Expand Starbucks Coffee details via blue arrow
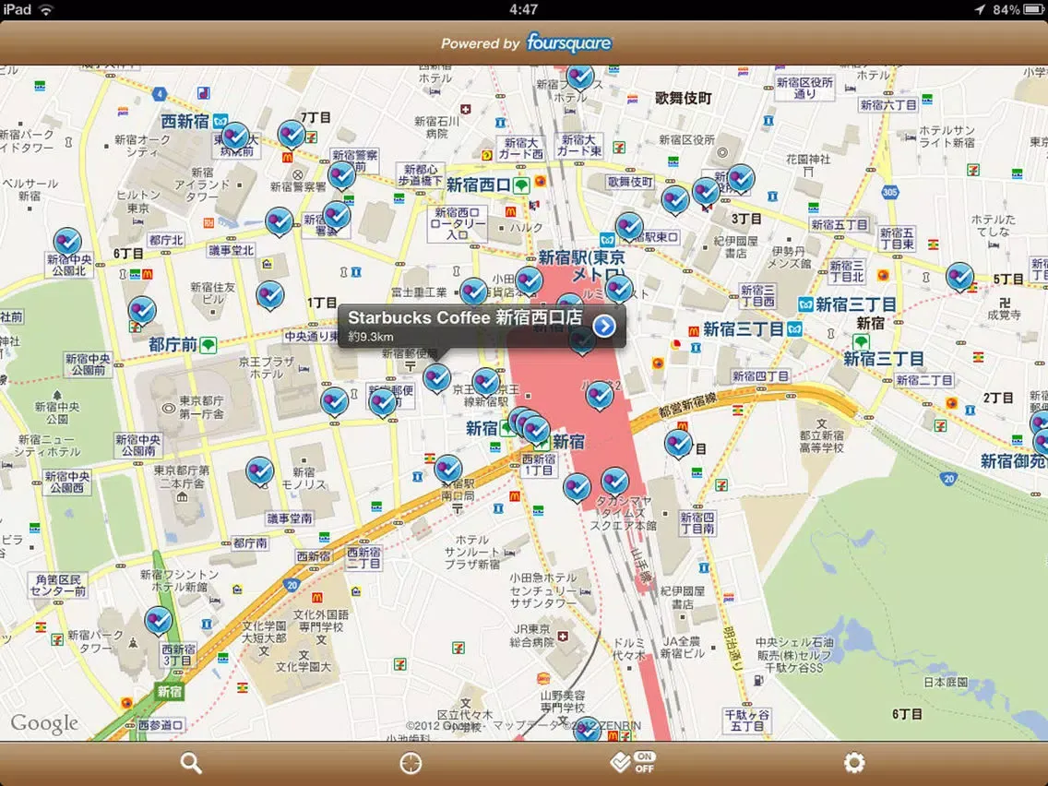Viewport: 1048px width, 786px height. tap(604, 327)
